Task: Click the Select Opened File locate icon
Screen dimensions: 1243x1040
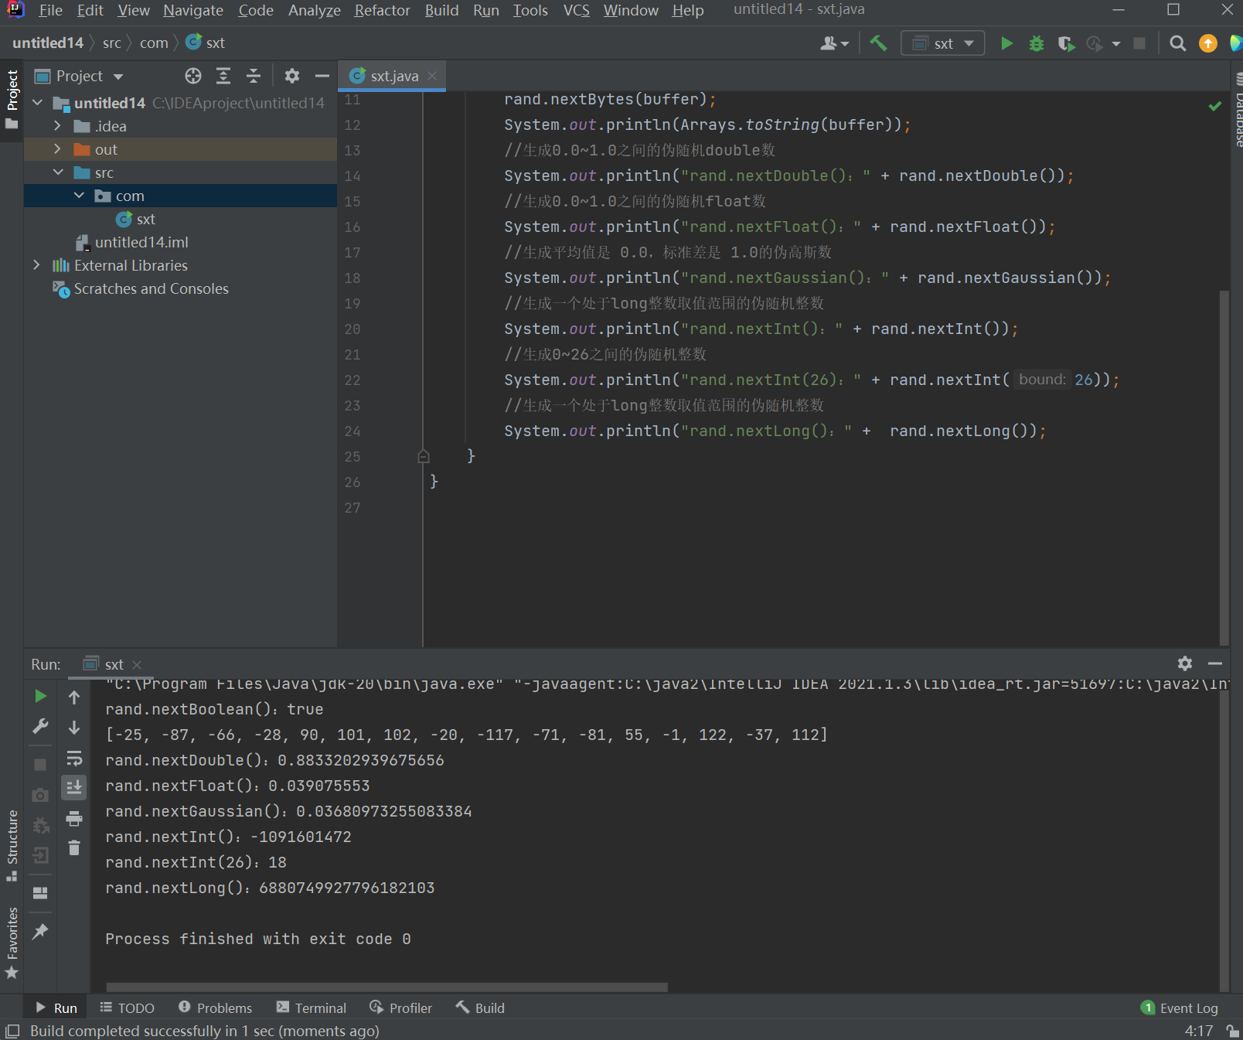Action: (193, 76)
